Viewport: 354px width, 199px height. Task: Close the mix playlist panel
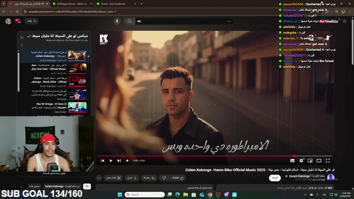point(22,38)
